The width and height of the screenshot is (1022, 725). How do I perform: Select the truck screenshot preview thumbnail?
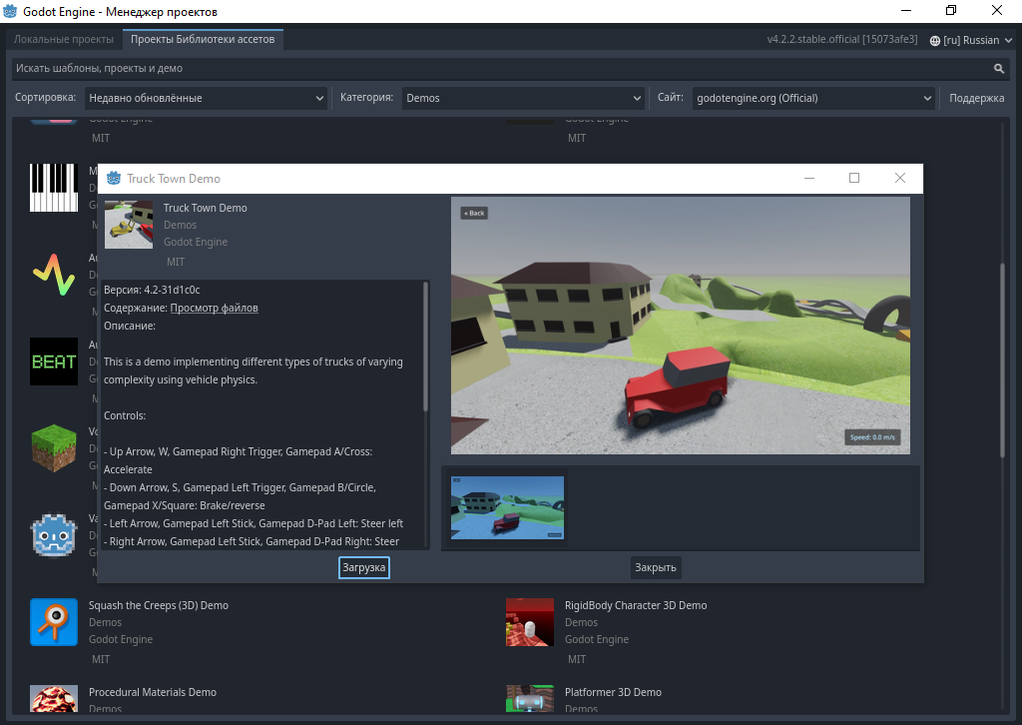point(507,507)
